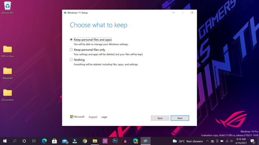The image size is (259, 145).
Task: Click the Windows Setup taskbar button
Action: point(146,141)
